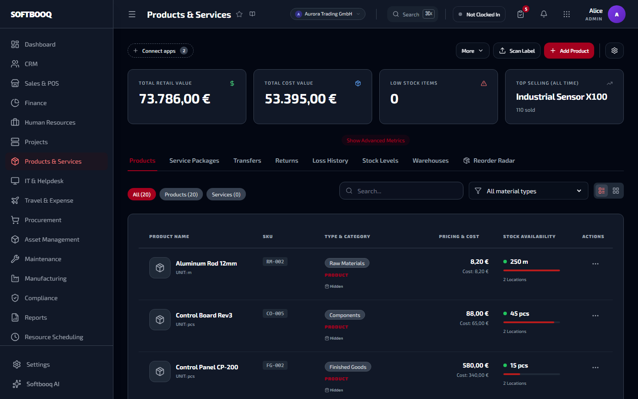Click stock bar for Control Panel CP-200
Screen dimensions: 638x399
(532, 374)
